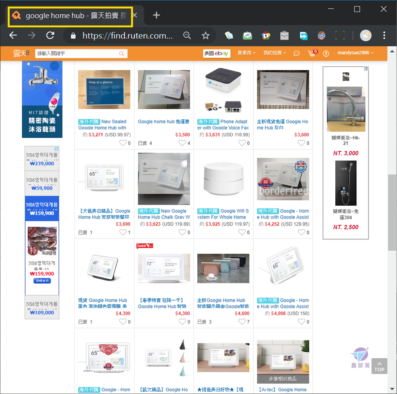This screenshot has width=397, height=394.
Task: Expand the 賣東西 dropdown menu
Action: point(246,53)
